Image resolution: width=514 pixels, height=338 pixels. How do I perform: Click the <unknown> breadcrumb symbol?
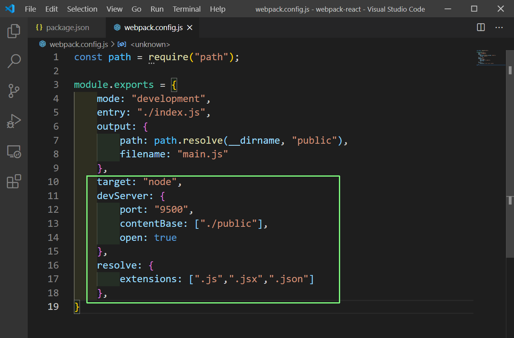click(150, 44)
